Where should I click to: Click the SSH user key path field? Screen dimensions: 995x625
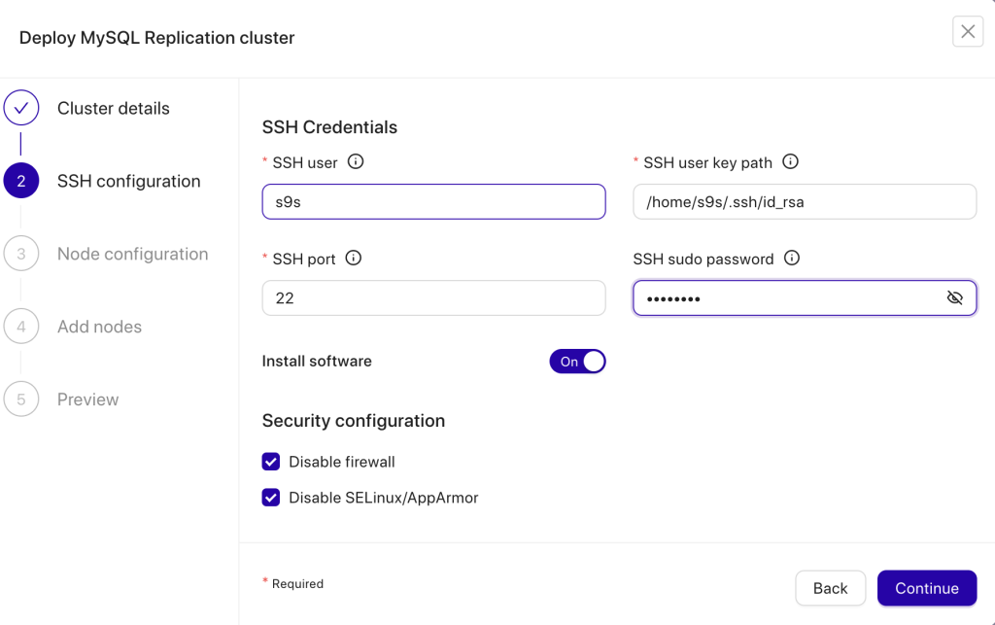tap(805, 201)
